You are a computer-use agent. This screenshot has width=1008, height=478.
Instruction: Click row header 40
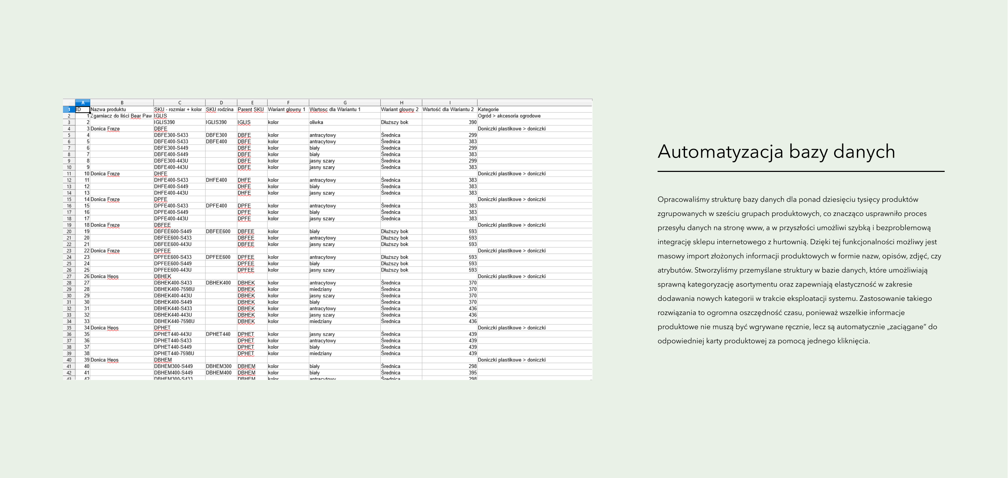click(69, 360)
